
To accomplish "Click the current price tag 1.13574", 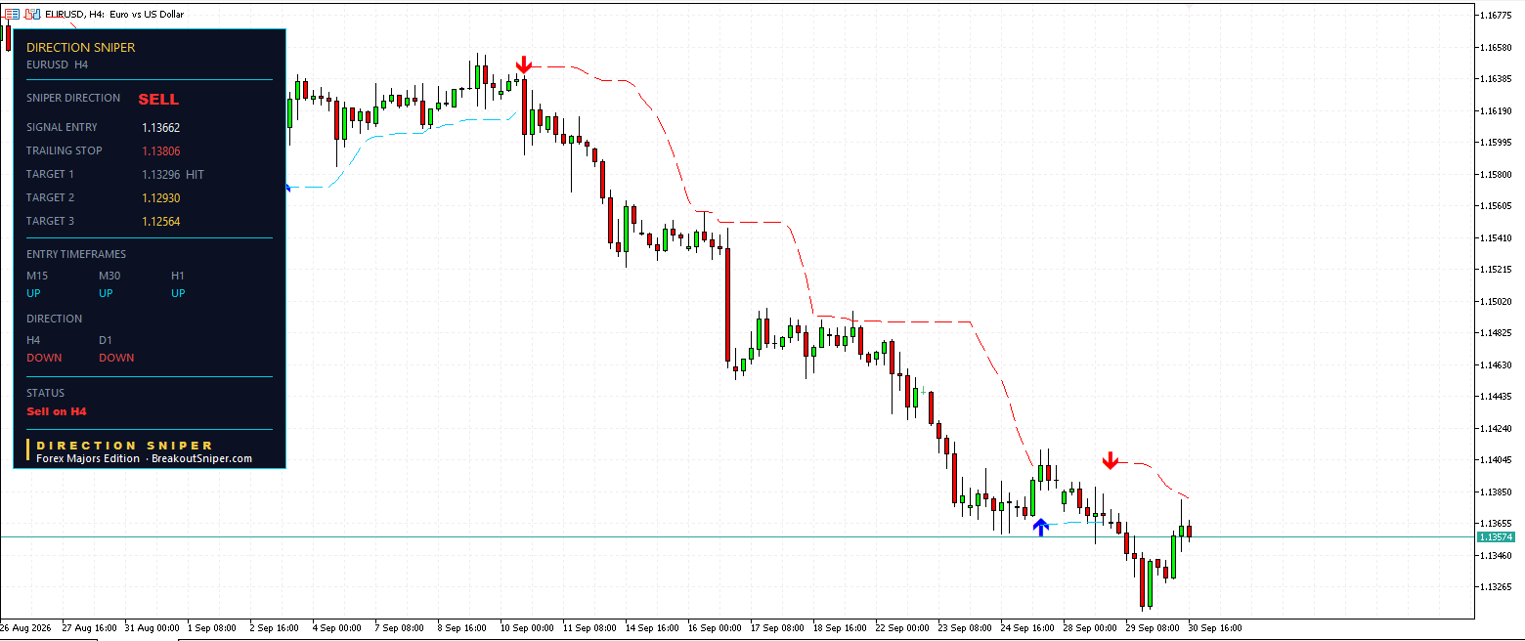I will (x=1496, y=537).
